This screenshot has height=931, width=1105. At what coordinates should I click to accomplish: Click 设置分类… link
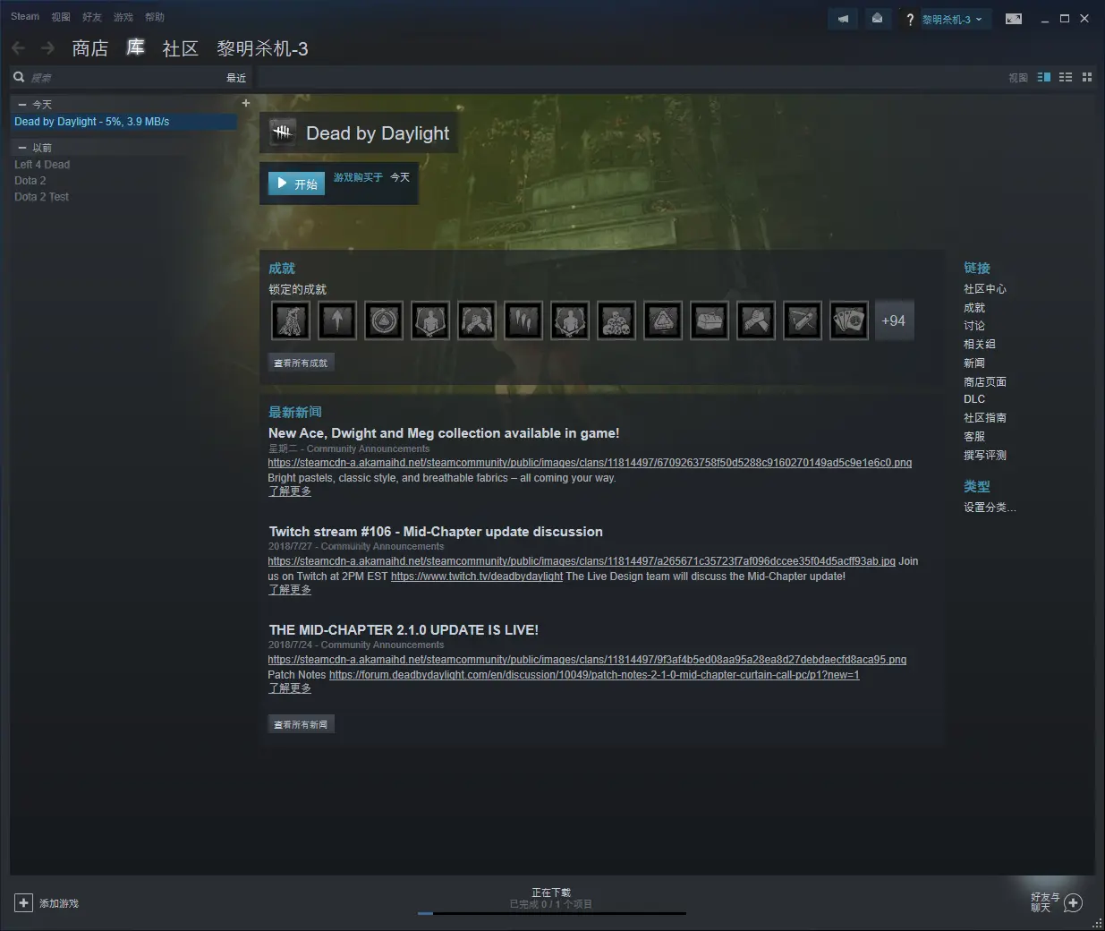[990, 507]
